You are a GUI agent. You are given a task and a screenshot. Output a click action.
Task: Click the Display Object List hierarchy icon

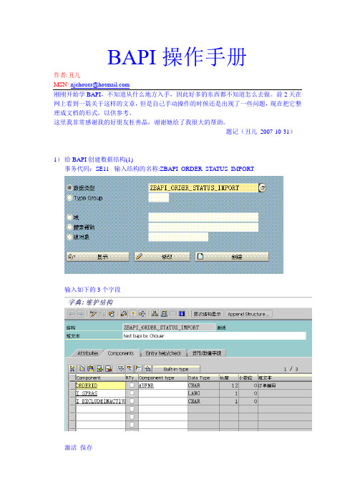point(155,314)
